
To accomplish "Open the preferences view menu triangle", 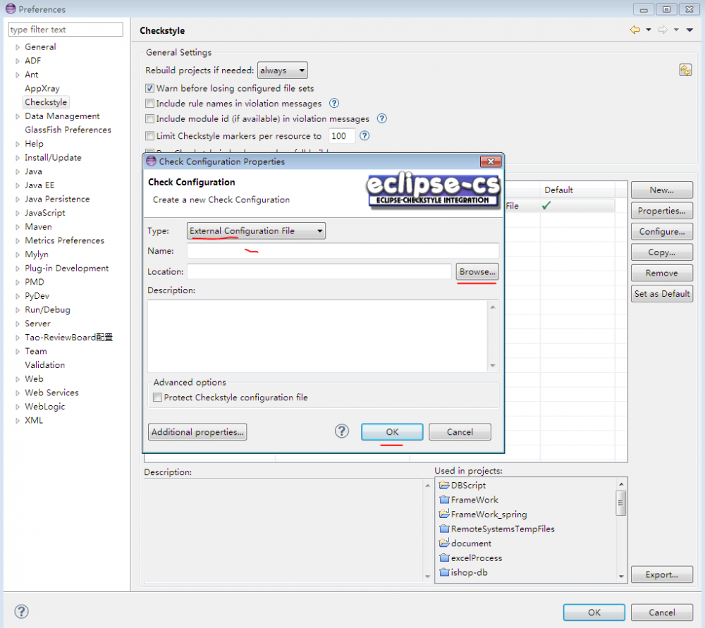I will click(x=689, y=30).
